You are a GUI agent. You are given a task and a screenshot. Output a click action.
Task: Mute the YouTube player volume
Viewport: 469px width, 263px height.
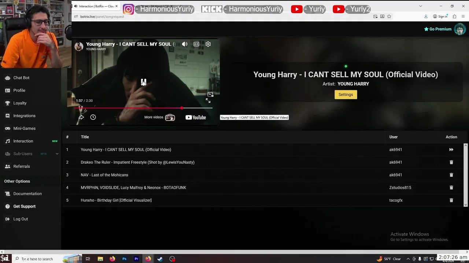pyautogui.click(x=185, y=44)
